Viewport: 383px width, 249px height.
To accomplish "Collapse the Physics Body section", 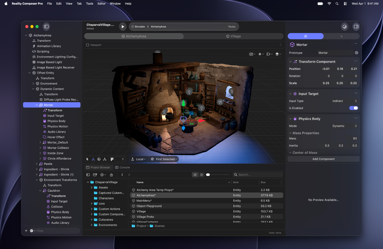I will 290,119.
